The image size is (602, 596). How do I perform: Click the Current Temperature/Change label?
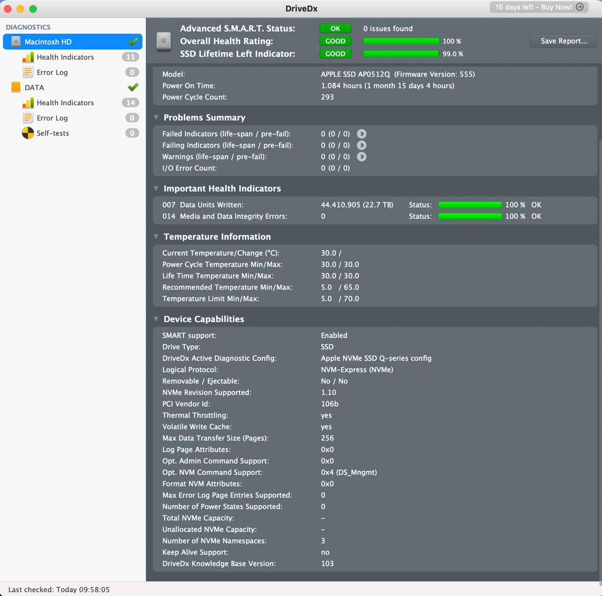(x=221, y=253)
